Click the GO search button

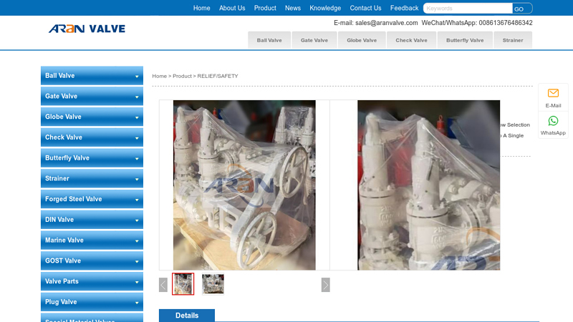pos(522,9)
